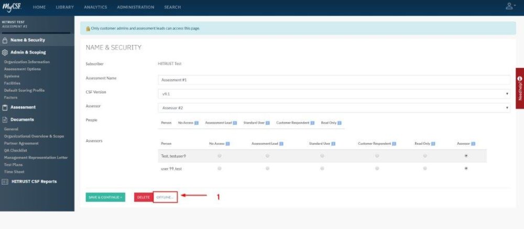Open Default Scoring Profile in sidebar

24,90
